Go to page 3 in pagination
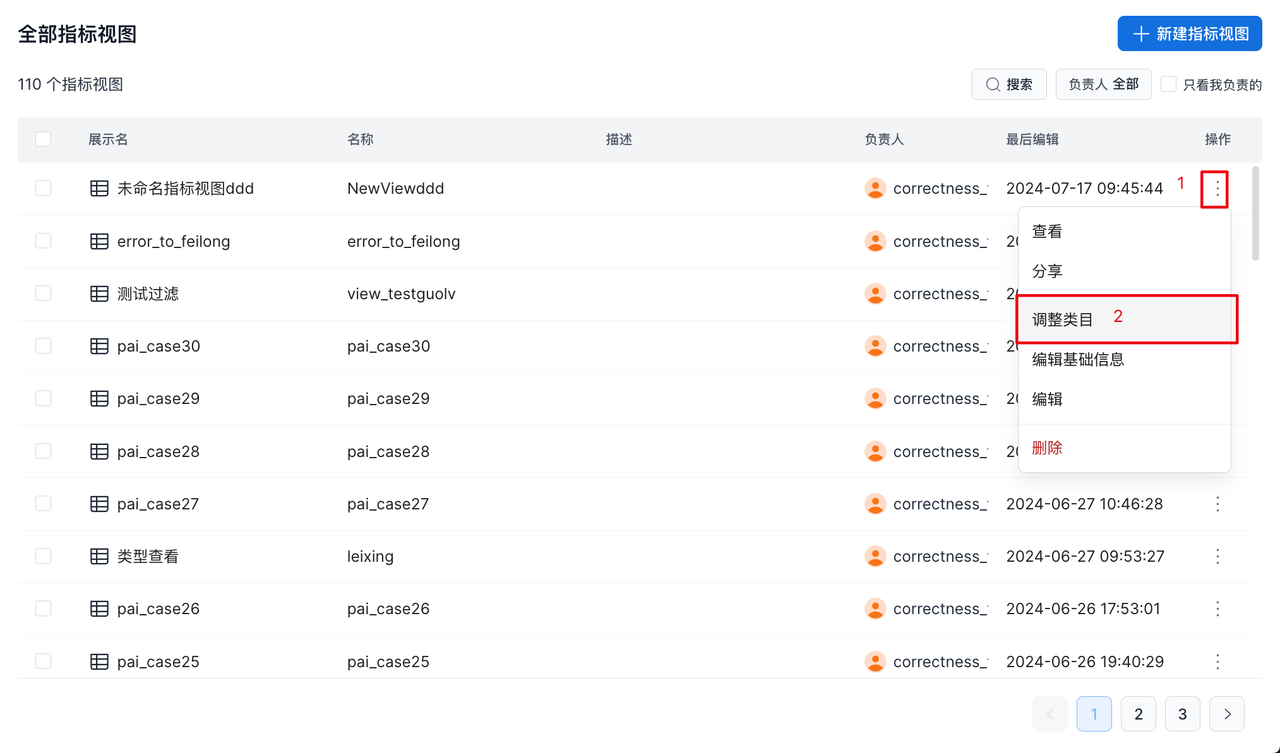Image resolution: width=1280 pixels, height=753 pixels. click(x=1182, y=714)
